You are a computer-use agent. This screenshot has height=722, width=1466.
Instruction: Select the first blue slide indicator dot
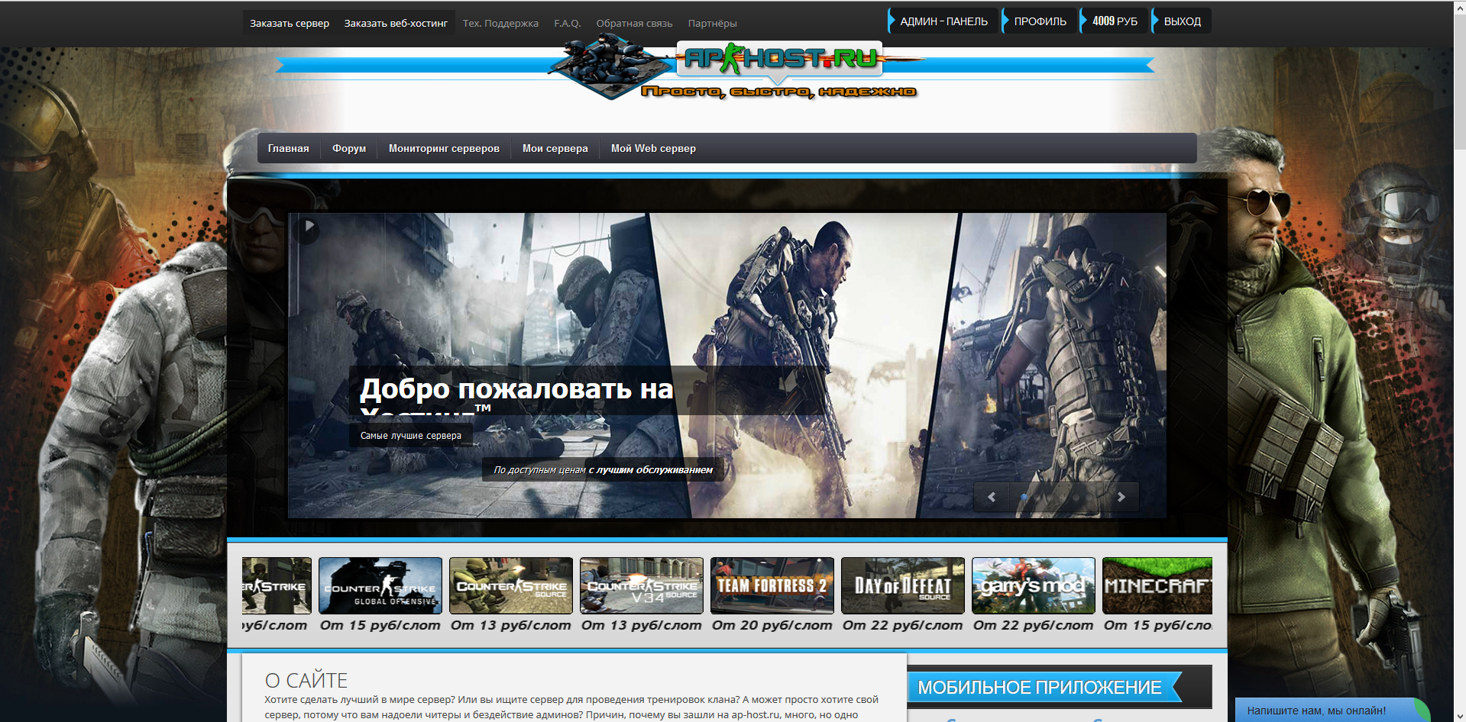point(1024,497)
